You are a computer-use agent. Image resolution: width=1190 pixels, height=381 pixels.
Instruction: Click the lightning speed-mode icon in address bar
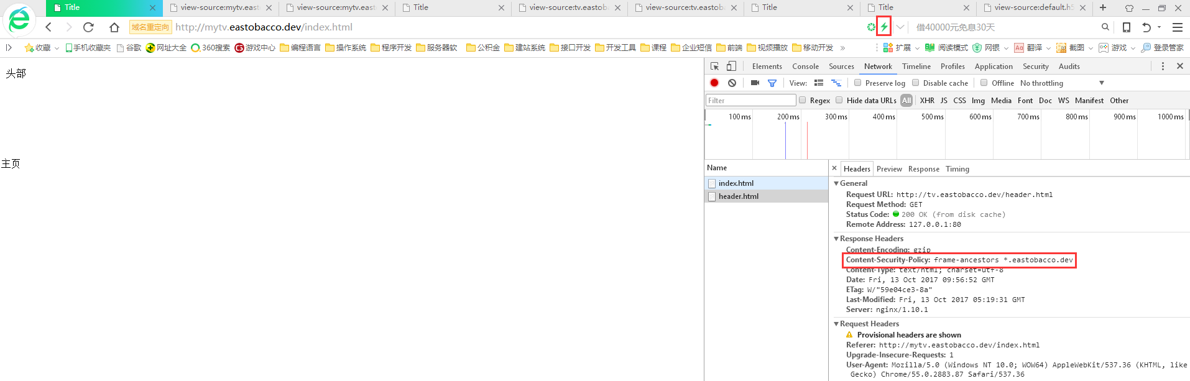tap(883, 27)
